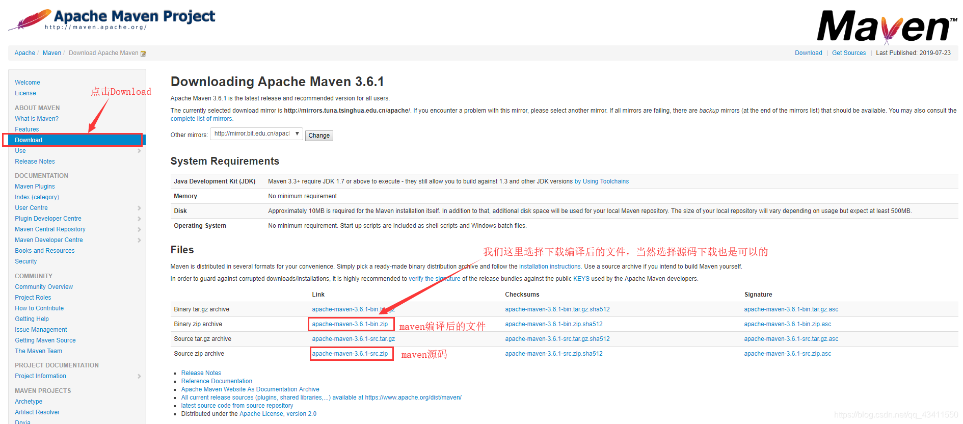
Task: Open Issue Management link
Action: tap(41, 330)
